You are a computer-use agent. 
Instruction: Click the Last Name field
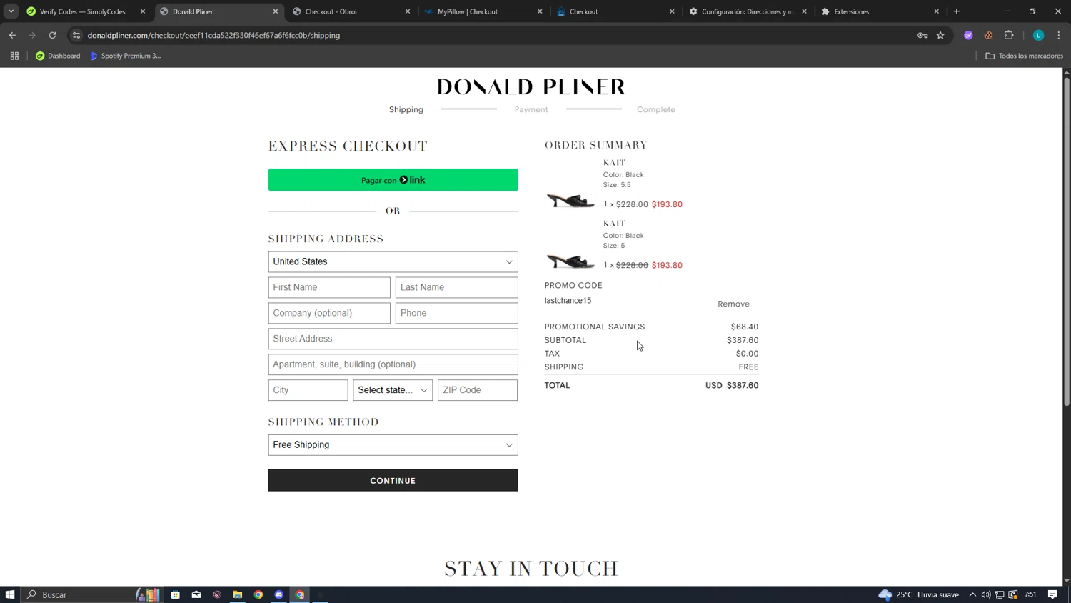(457, 287)
